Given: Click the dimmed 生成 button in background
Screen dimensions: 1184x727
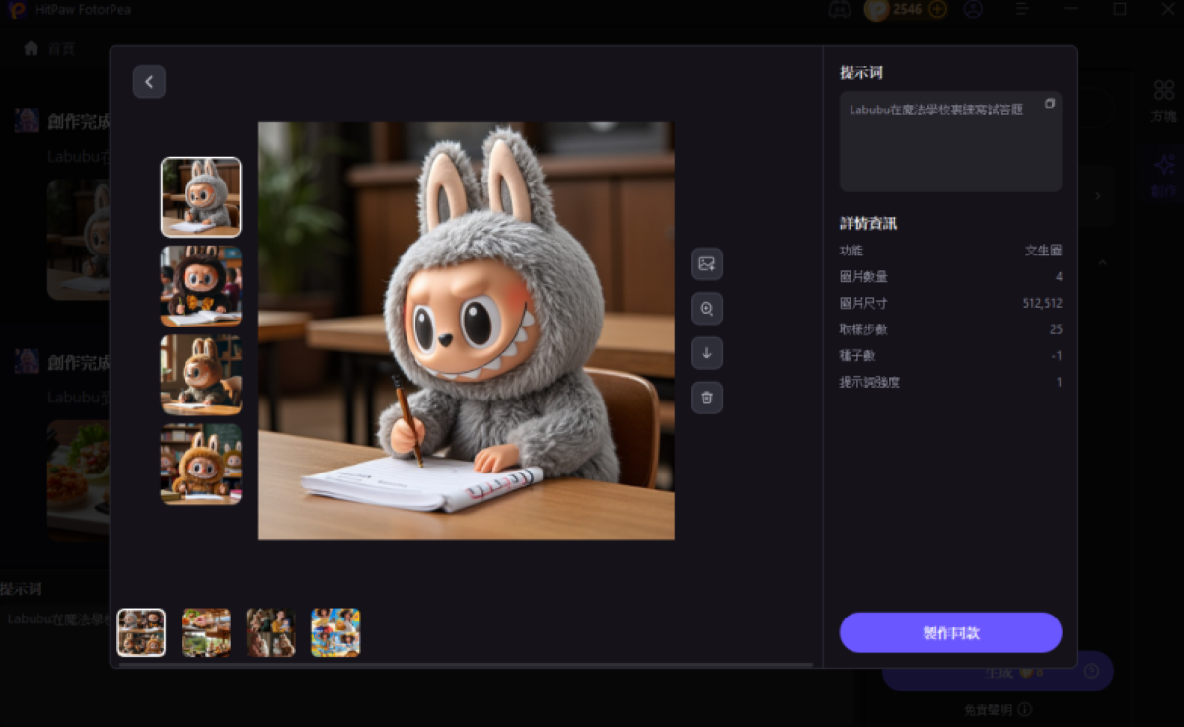Looking at the screenshot, I should (998, 672).
